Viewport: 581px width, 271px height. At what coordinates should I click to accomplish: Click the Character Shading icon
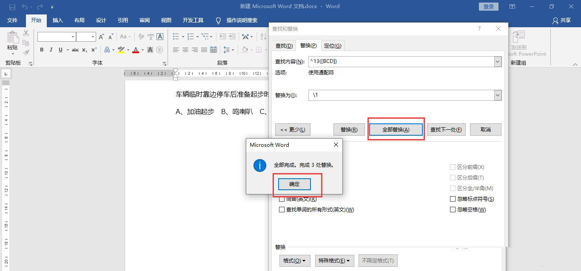[150, 50]
